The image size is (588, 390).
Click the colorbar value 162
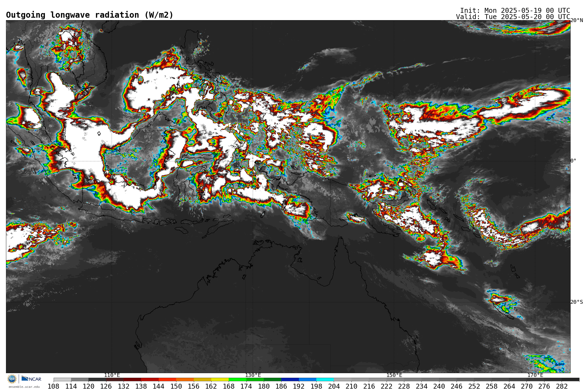click(211, 386)
